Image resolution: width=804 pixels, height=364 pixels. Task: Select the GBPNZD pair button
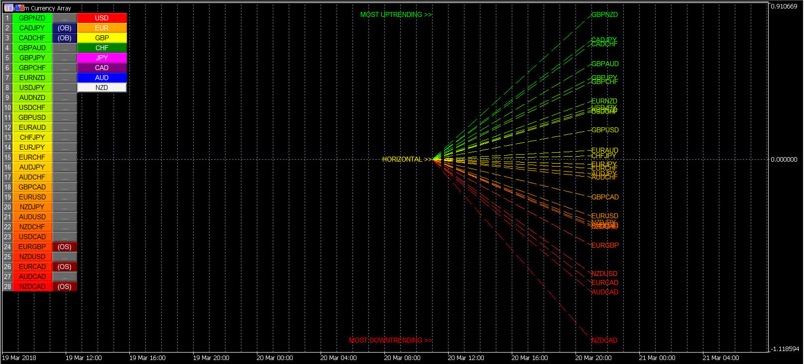coord(32,18)
